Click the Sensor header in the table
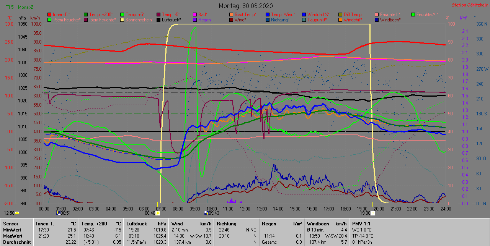The height and width of the screenshot is (246, 490). [10, 223]
